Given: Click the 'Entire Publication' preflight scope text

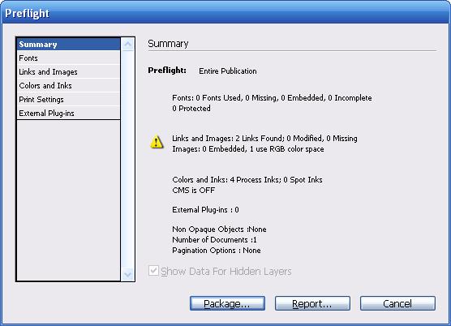Looking at the screenshot, I should (228, 71).
